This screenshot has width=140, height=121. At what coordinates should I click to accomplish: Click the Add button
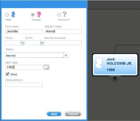click(54, 114)
